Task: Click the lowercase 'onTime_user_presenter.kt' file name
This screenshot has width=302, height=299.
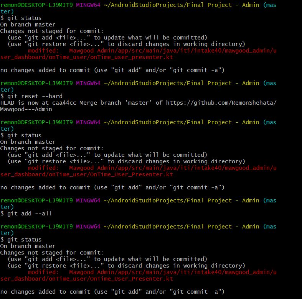Action: (132, 57)
